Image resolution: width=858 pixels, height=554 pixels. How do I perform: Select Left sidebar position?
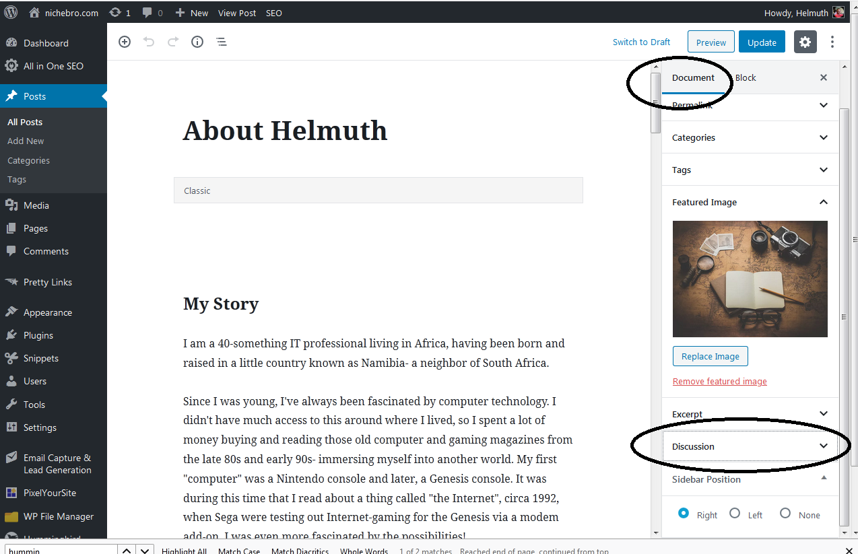pyautogui.click(x=735, y=513)
